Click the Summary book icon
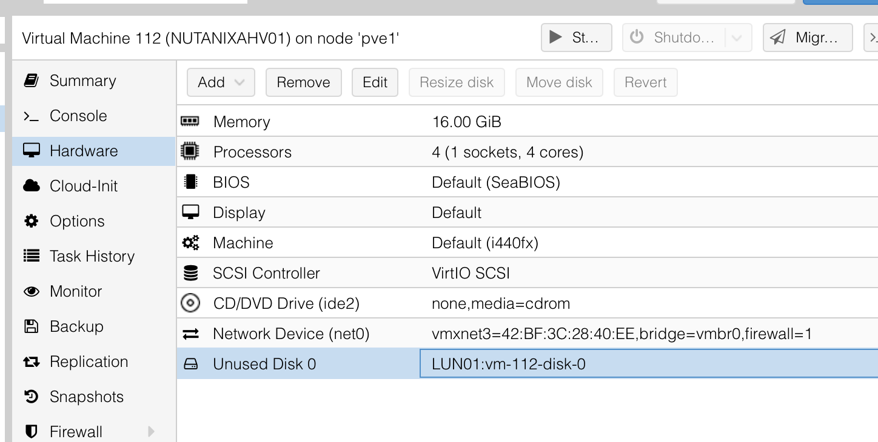Screen dimensions: 878x442 pos(31,81)
